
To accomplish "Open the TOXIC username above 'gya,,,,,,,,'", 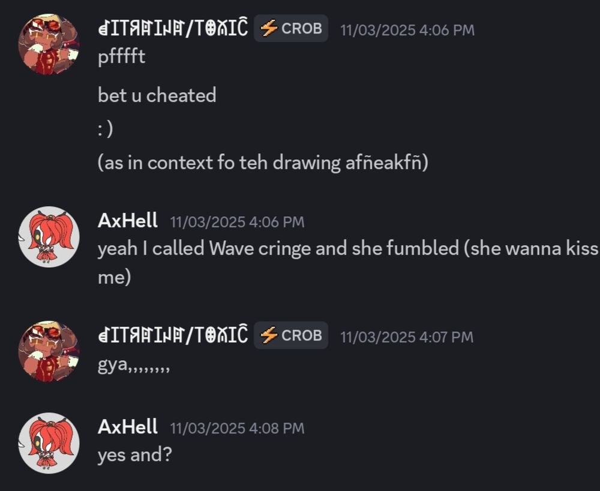I will [x=173, y=335].
